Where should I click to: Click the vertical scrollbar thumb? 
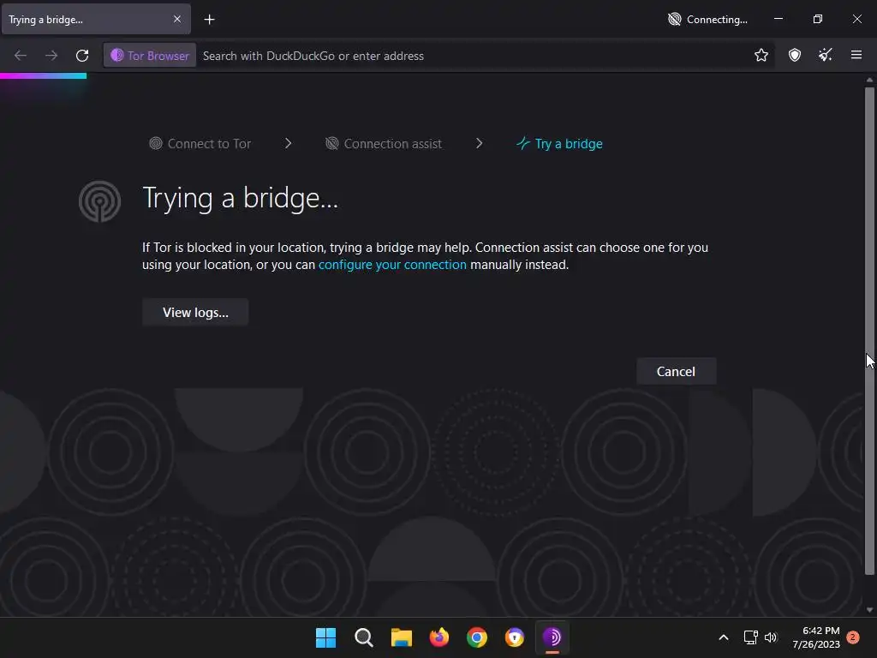tap(869, 330)
